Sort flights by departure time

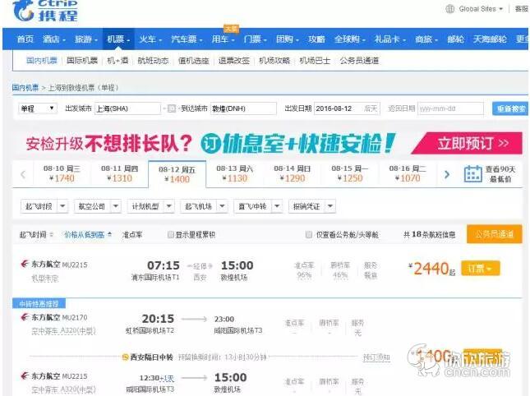pos(36,235)
